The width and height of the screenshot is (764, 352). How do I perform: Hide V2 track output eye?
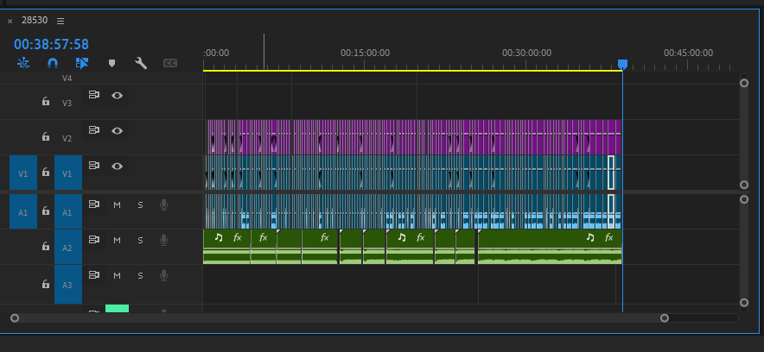pos(117,130)
